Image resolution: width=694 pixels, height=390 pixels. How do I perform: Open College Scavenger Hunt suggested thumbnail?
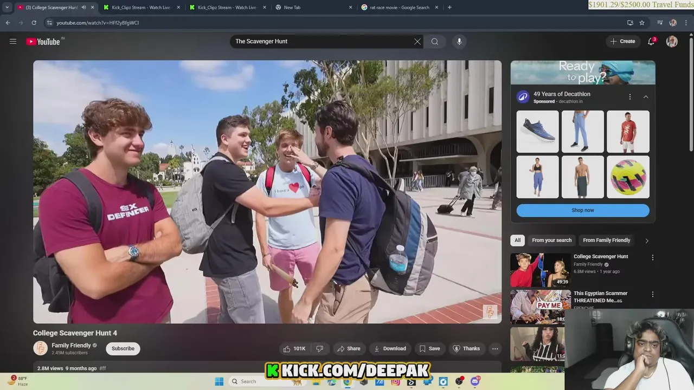click(540, 270)
